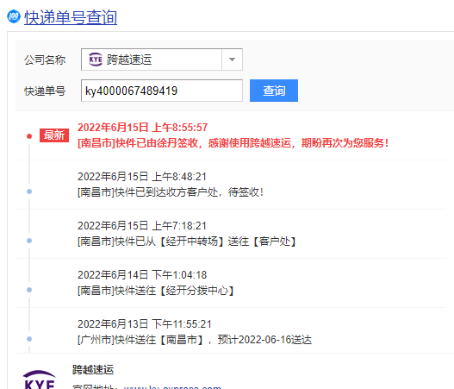Select timeline dot for 6月14日 entry
This screenshot has height=389, width=454.
tap(29, 290)
